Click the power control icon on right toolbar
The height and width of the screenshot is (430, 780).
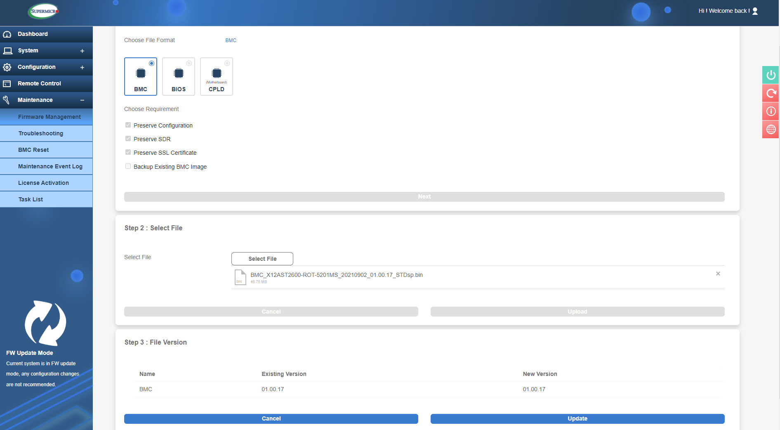point(770,75)
